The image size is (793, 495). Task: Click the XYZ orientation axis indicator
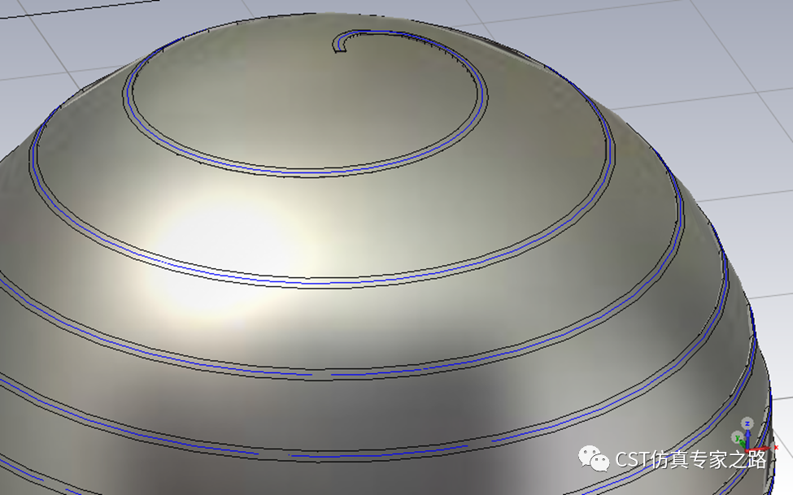753,436
